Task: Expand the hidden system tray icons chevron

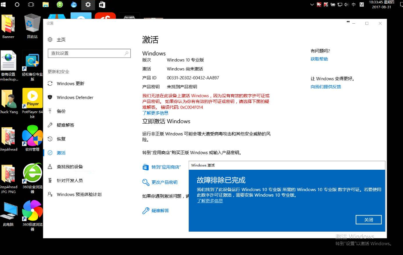Action: click(x=312, y=4)
